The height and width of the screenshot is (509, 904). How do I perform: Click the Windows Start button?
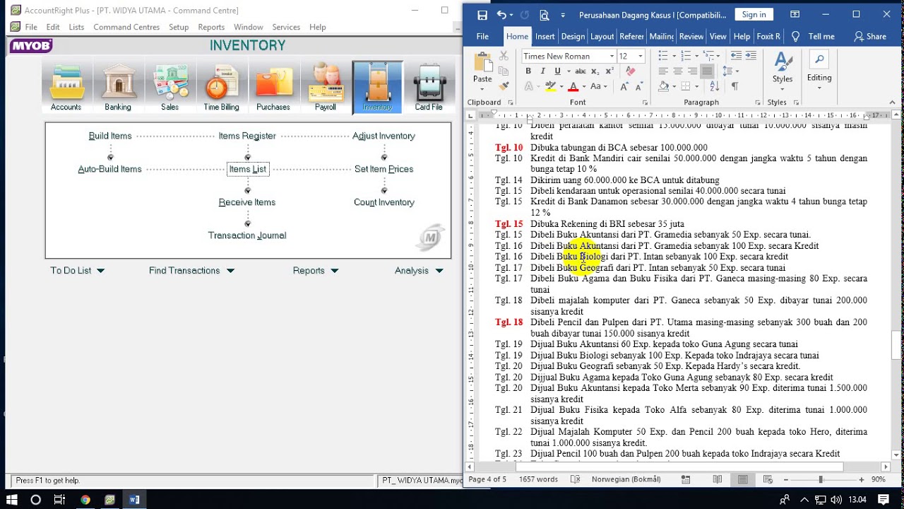coord(12,499)
